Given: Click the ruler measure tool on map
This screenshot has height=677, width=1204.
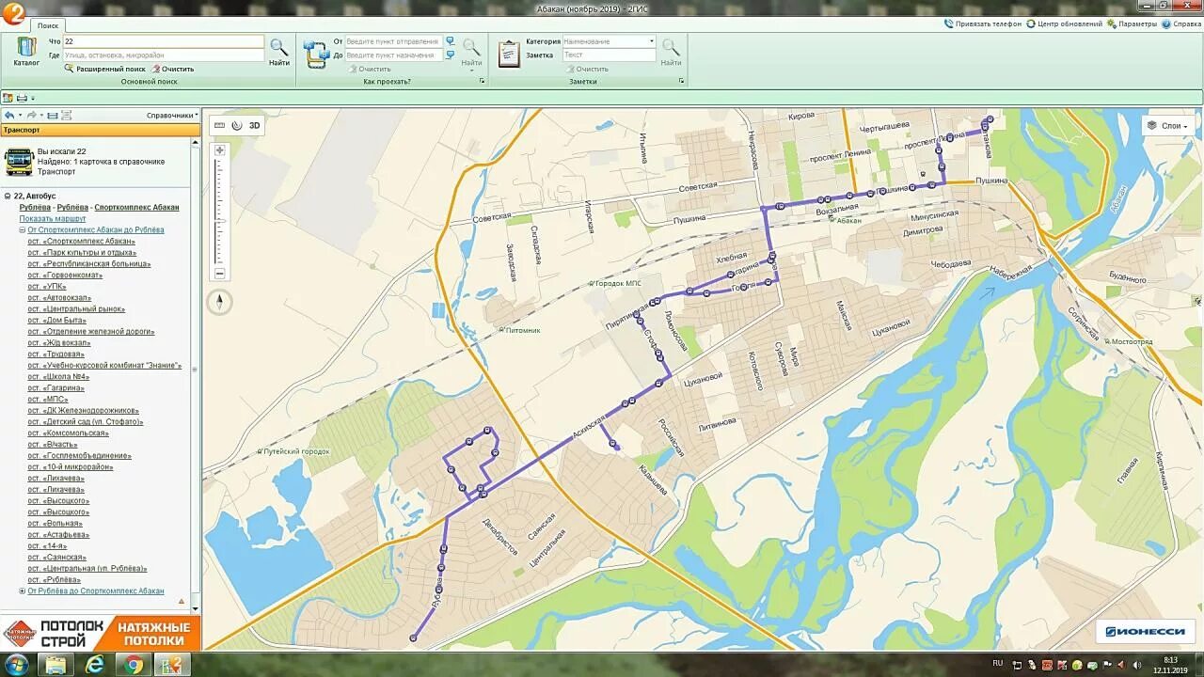Looking at the screenshot, I should click(x=220, y=125).
